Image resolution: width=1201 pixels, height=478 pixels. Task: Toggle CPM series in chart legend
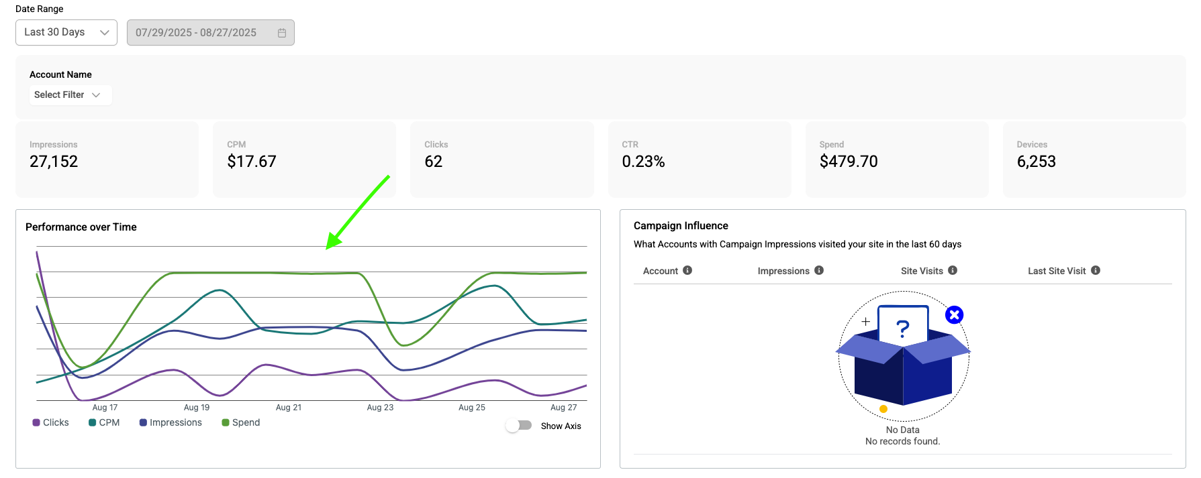click(x=104, y=422)
